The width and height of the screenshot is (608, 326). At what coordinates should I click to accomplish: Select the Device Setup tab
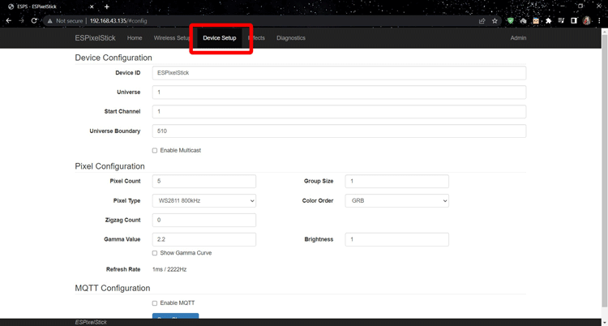coord(220,38)
